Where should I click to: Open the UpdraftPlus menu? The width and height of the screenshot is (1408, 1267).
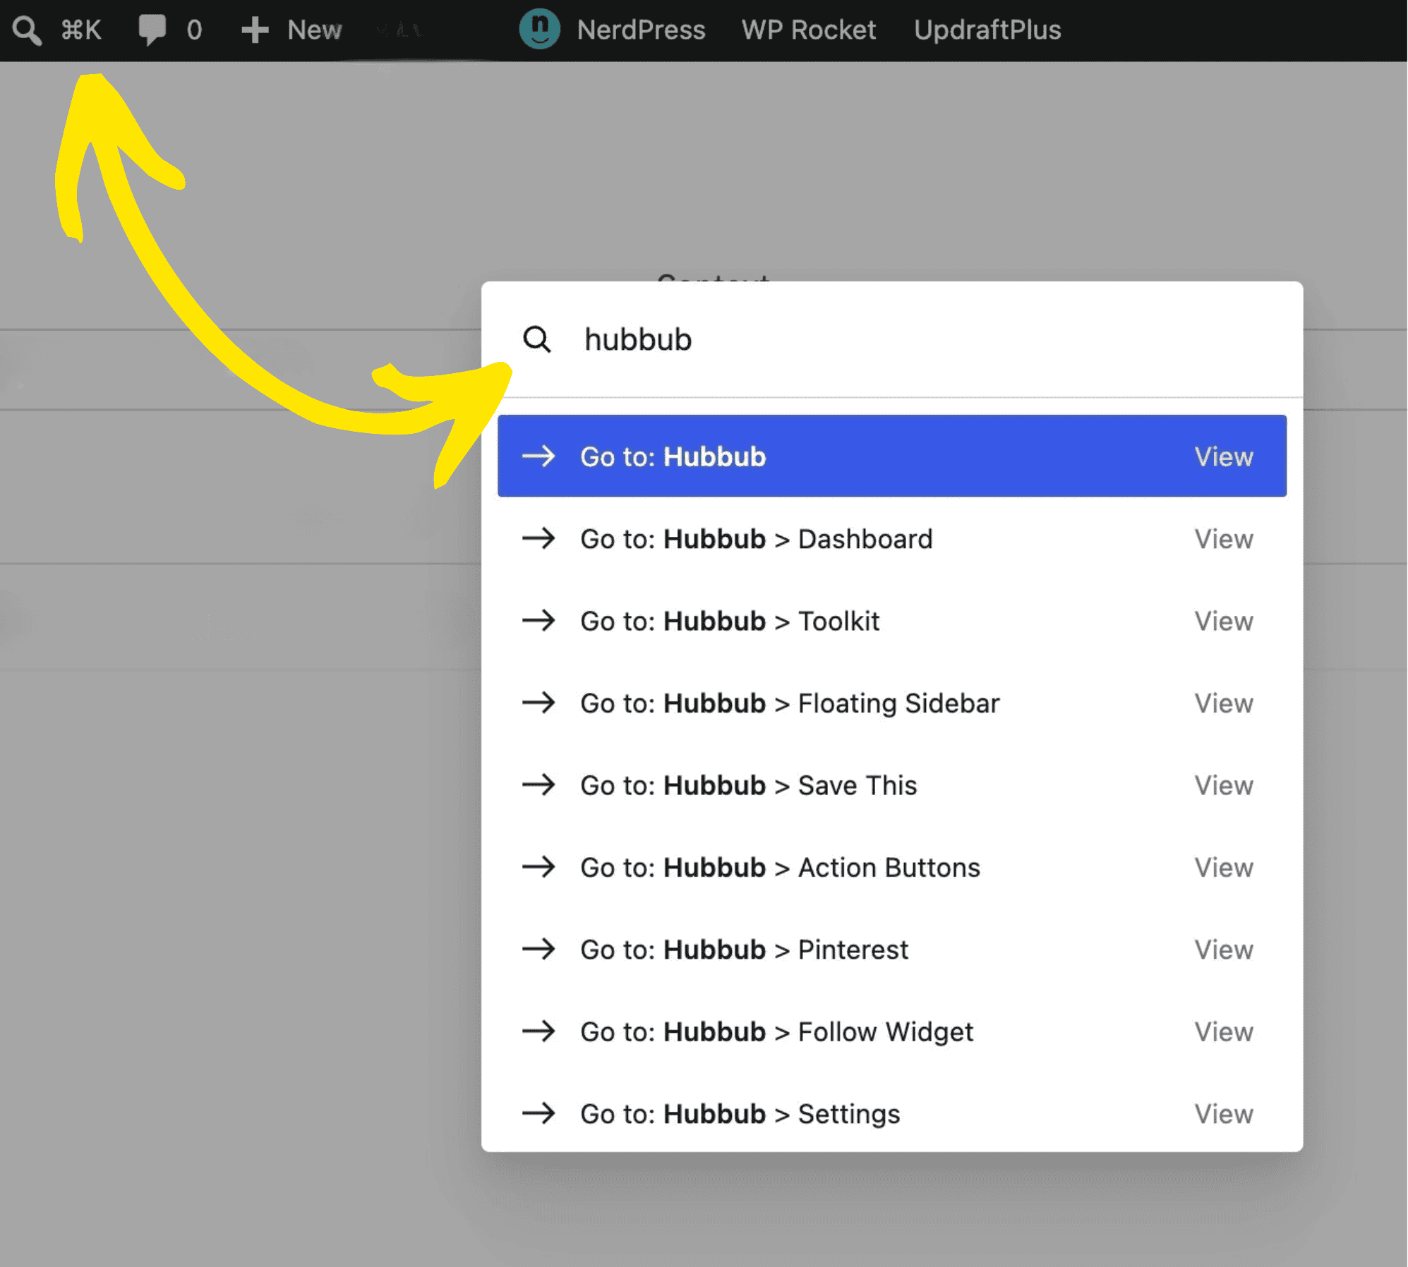click(x=987, y=30)
